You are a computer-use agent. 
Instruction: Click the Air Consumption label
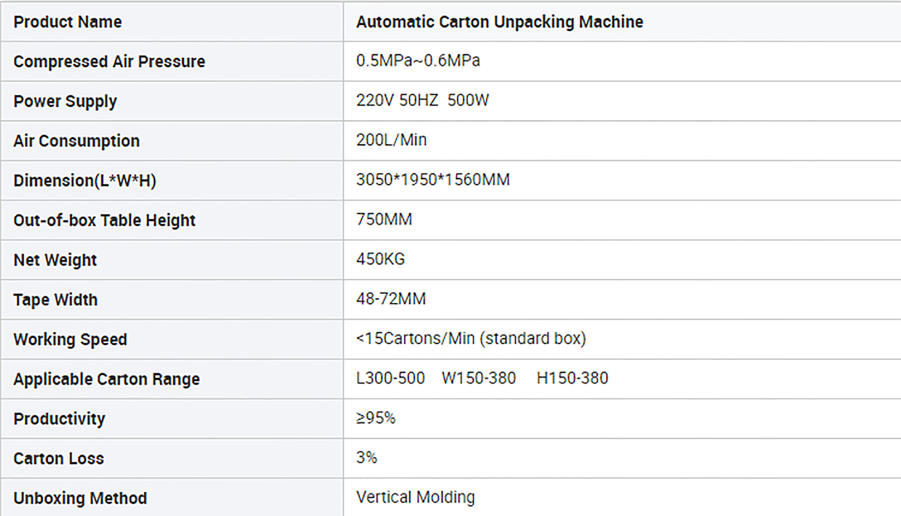77,141
